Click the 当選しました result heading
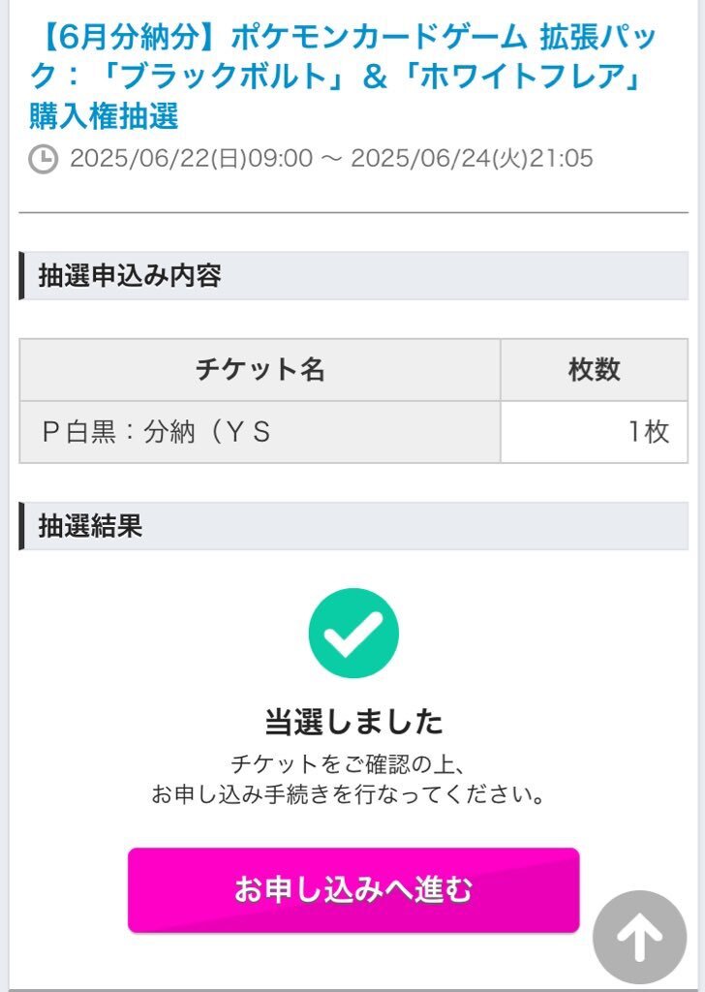 pyautogui.click(x=353, y=722)
